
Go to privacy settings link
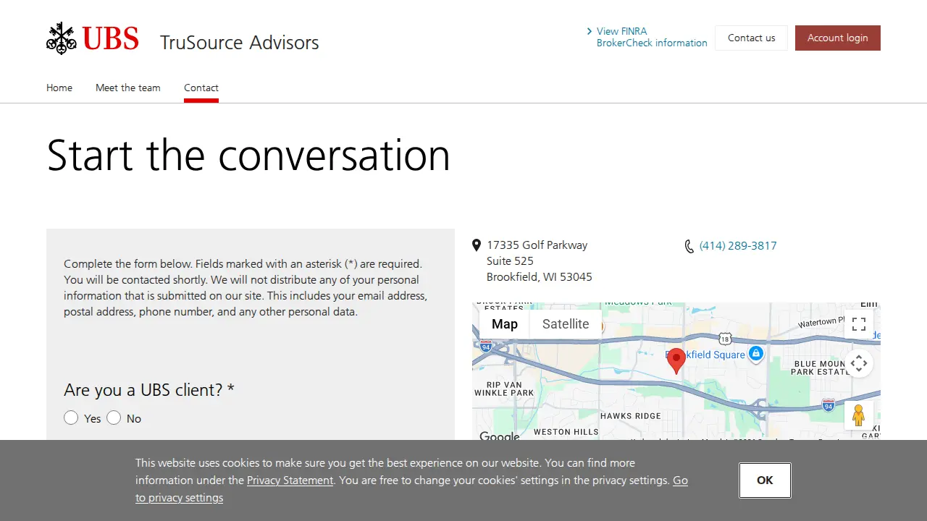(411, 489)
